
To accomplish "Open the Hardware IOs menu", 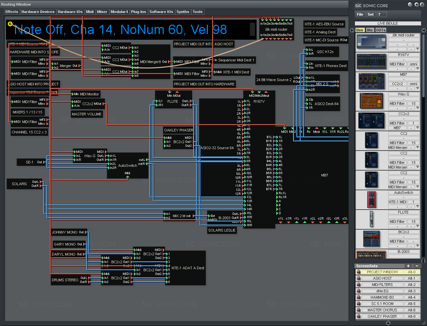I will [70, 12].
